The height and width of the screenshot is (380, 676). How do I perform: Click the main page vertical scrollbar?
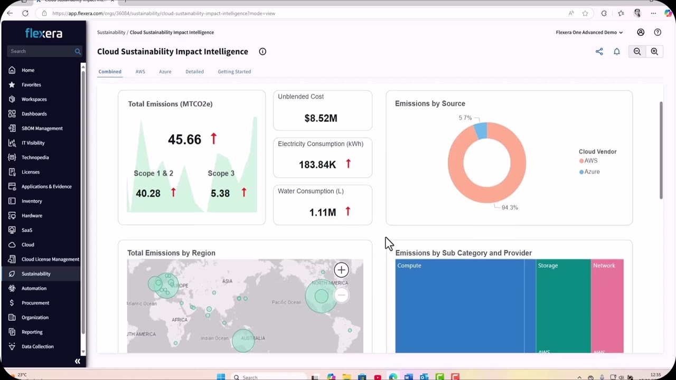click(x=661, y=150)
